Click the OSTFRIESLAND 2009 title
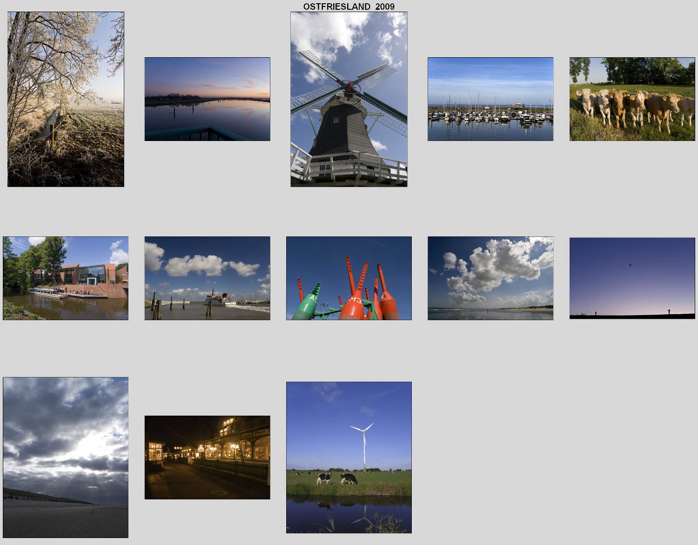Screen dimensions: 698x545 pyautogui.click(x=349, y=7)
